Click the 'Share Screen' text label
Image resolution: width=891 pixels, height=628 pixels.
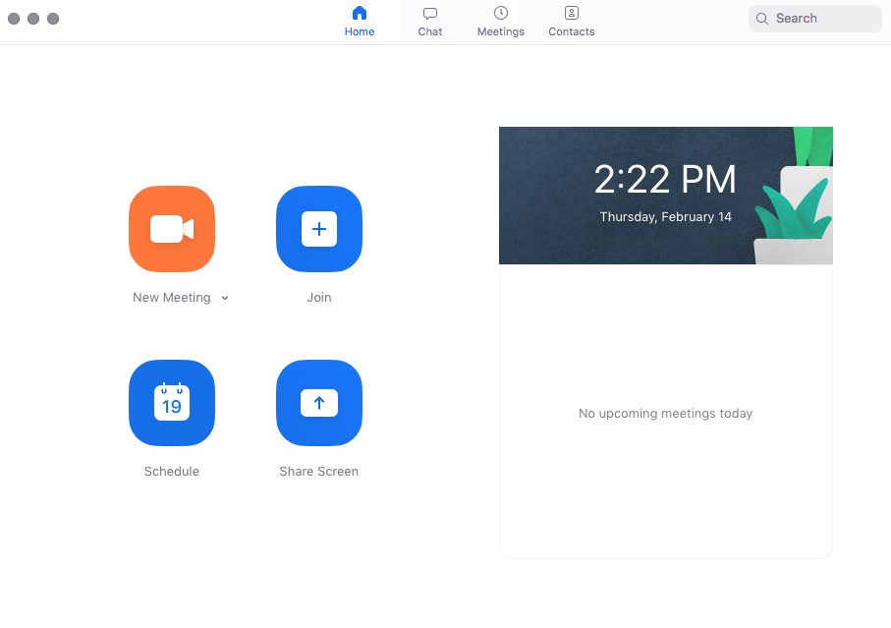(x=319, y=472)
